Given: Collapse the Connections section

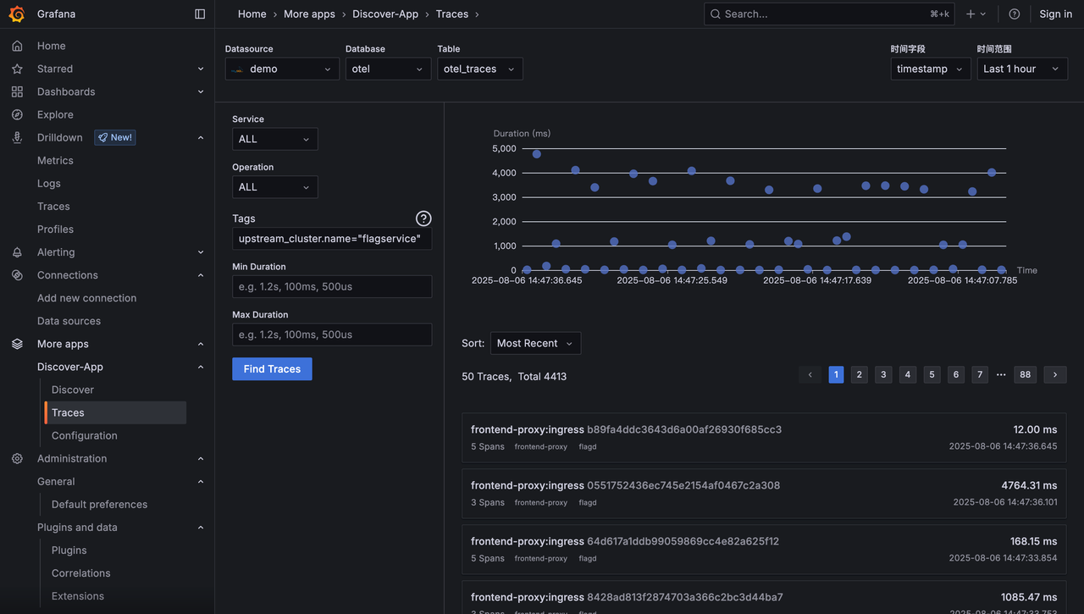Looking at the screenshot, I should [201, 275].
